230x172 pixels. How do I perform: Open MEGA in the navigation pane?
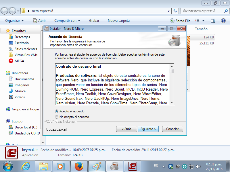coord(19,61)
